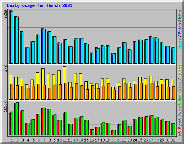Viewport: 184px width, 144px height.
Task: Click the green kB out bar for day 4
Action: (28, 129)
